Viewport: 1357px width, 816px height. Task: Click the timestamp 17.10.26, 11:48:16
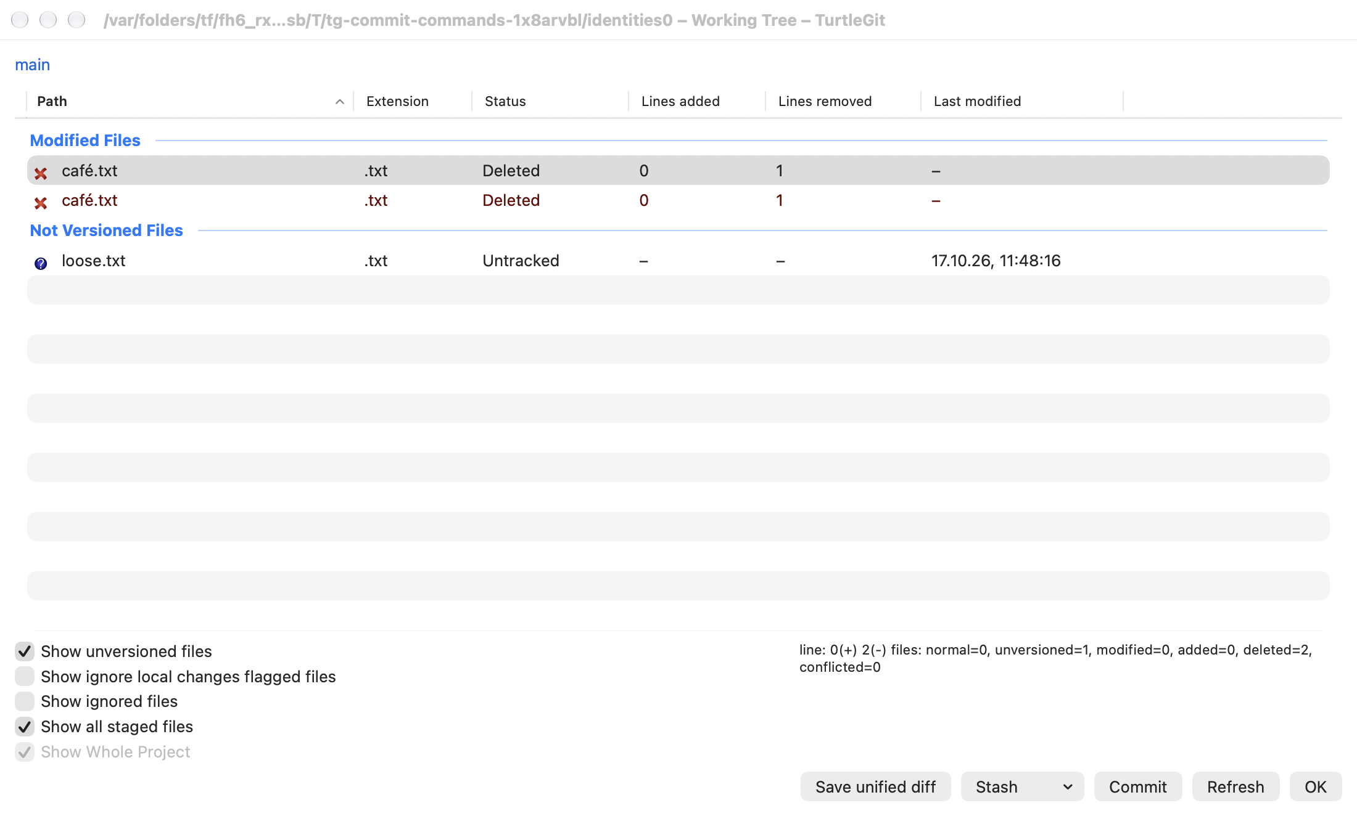pyautogui.click(x=996, y=261)
